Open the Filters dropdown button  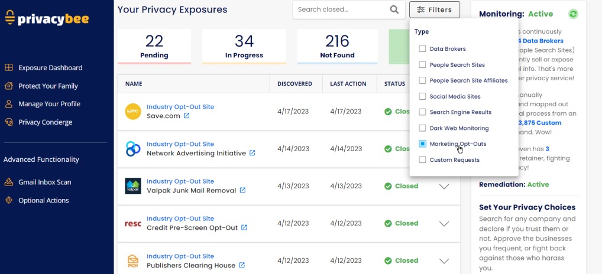pos(434,9)
